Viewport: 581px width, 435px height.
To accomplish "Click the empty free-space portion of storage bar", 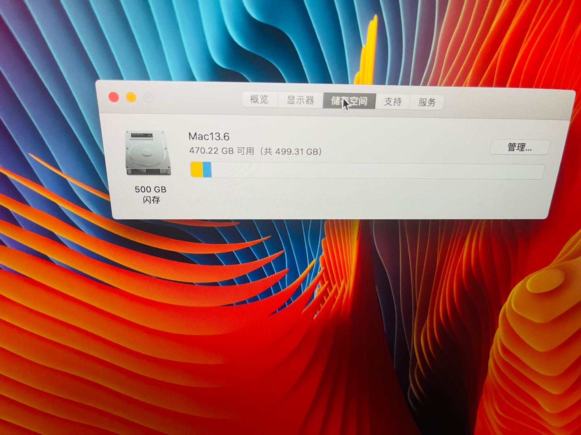I will [378, 171].
